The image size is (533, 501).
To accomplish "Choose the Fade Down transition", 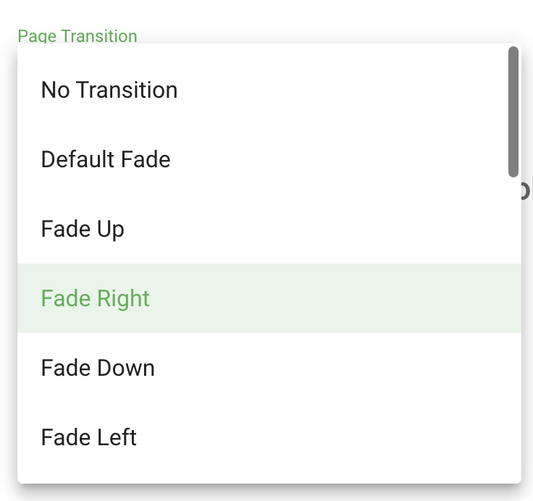I will (x=269, y=367).
